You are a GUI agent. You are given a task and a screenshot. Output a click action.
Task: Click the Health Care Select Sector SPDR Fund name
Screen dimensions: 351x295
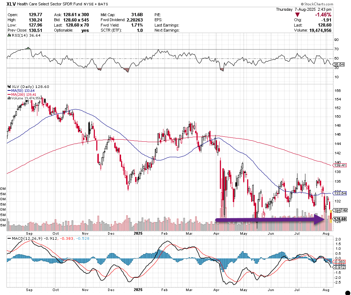click(x=50, y=4)
